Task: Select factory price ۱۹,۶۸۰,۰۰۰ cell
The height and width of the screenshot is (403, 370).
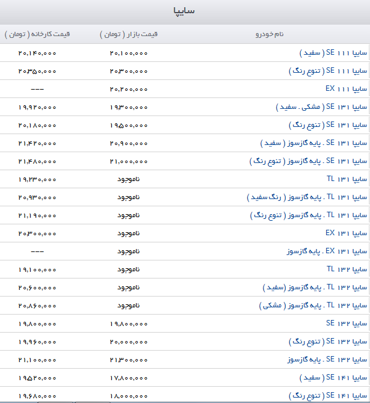Action: pyautogui.click(x=37, y=396)
